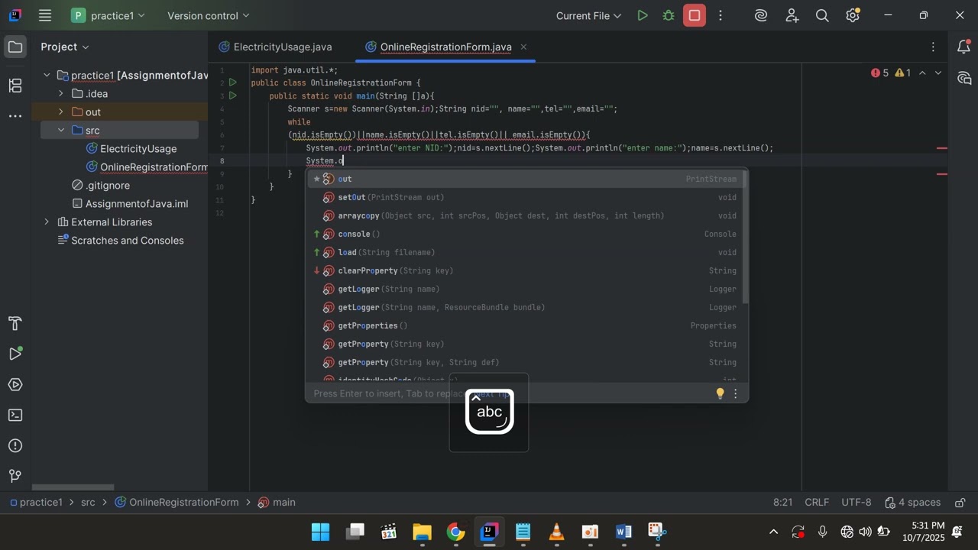Screen dimensions: 978x550
Task: Open the IntelliJ main menu hamburger
Action: pos(45,15)
